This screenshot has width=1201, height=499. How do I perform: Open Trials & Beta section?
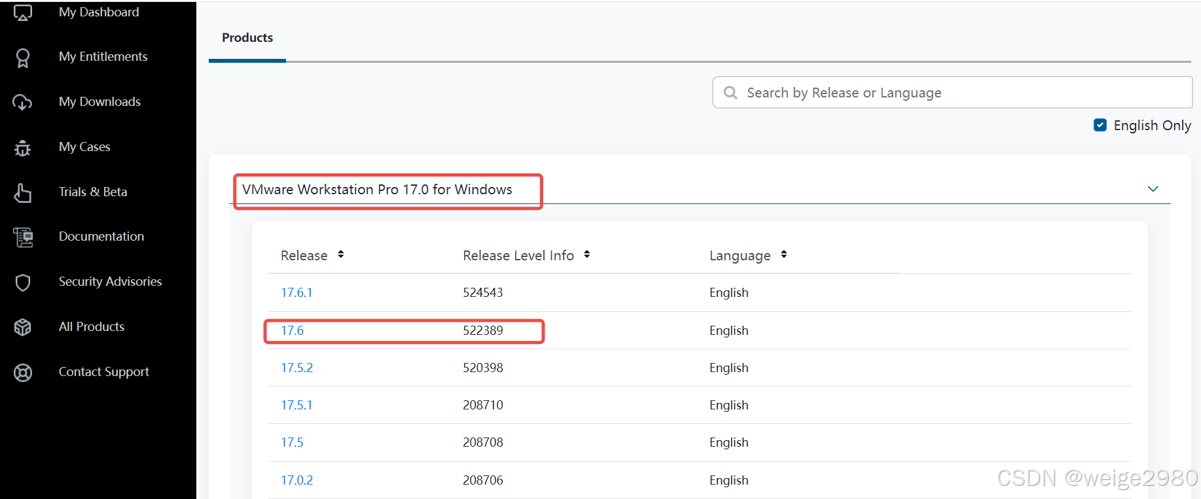93,192
